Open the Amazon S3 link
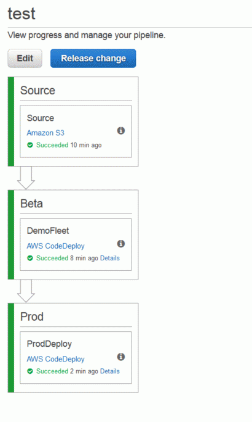This screenshot has width=252, height=422. coord(45,133)
